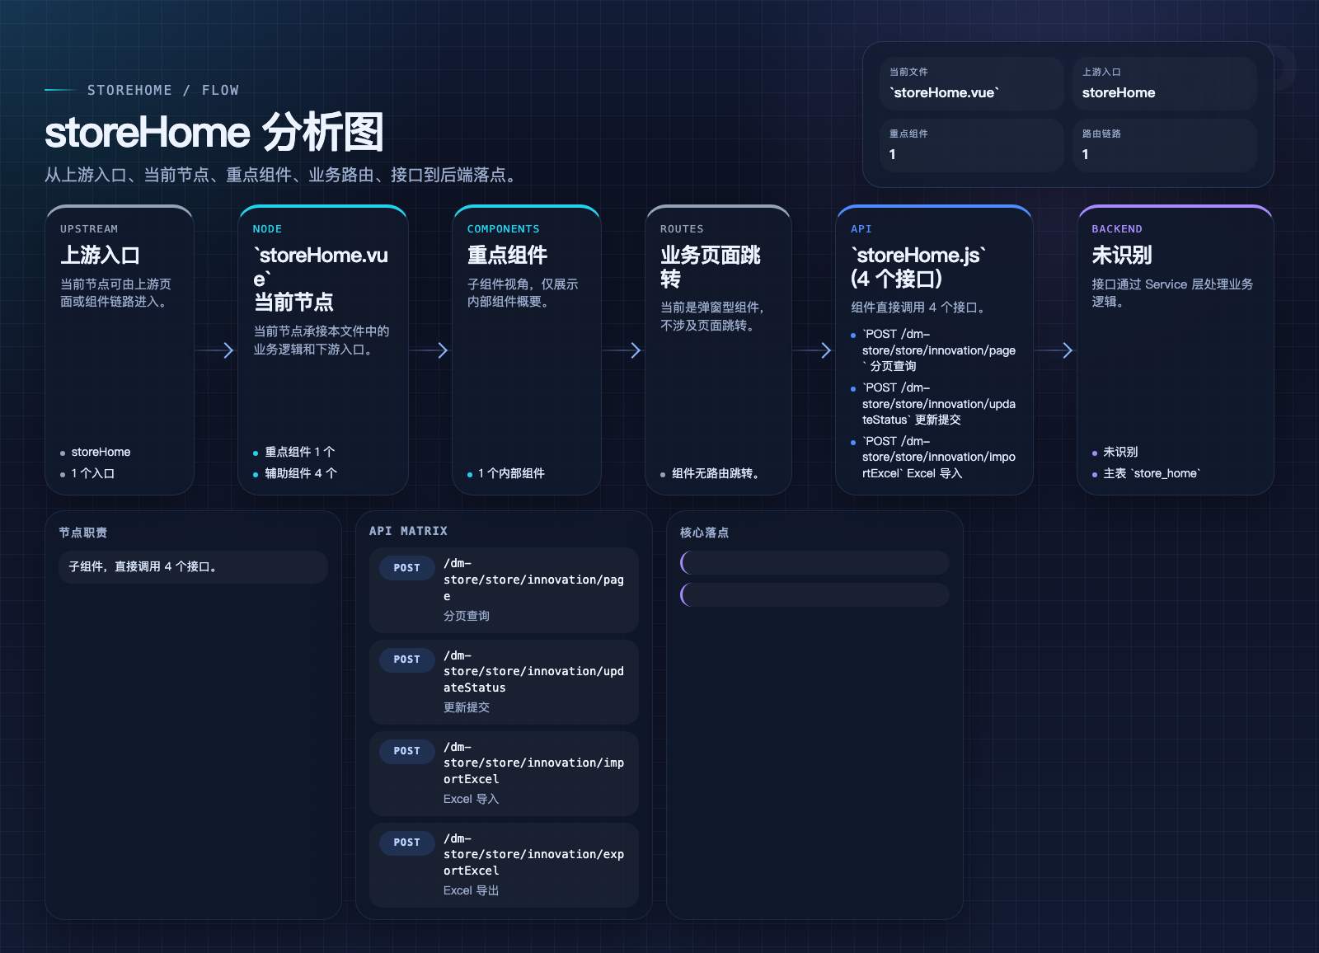Image resolution: width=1319 pixels, height=953 pixels.
Task: Click the API matrix description 更新提交
Action: [x=467, y=707]
